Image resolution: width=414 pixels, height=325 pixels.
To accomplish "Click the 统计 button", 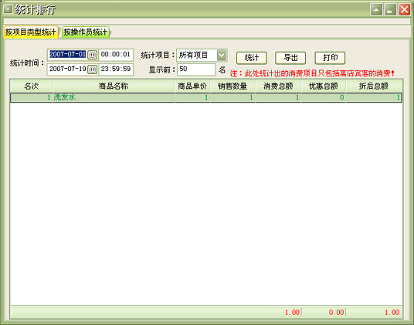I will [252, 58].
